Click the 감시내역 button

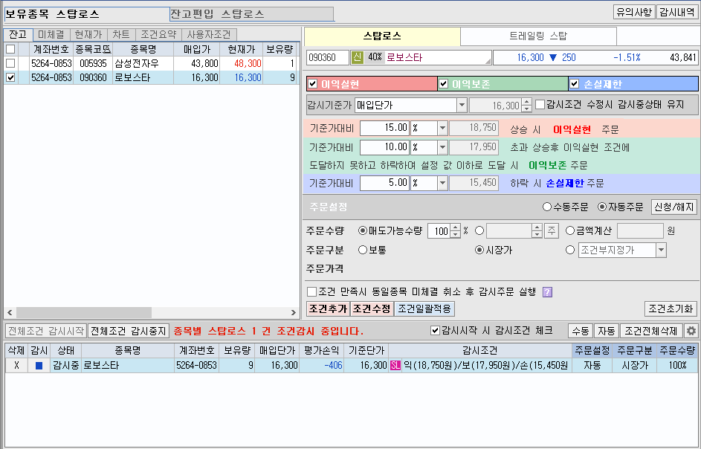(677, 12)
